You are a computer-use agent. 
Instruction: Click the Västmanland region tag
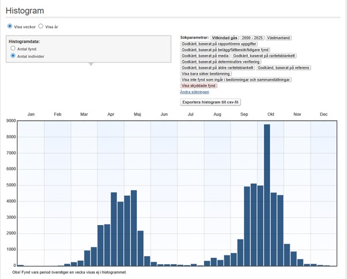[x=278, y=37]
